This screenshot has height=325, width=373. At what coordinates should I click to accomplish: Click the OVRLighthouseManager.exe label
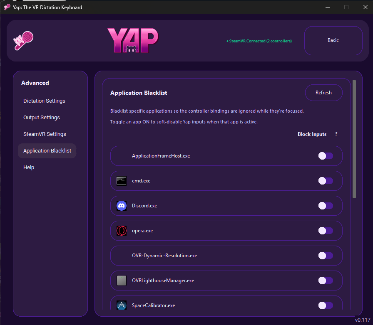pyautogui.click(x=163, y=281)
